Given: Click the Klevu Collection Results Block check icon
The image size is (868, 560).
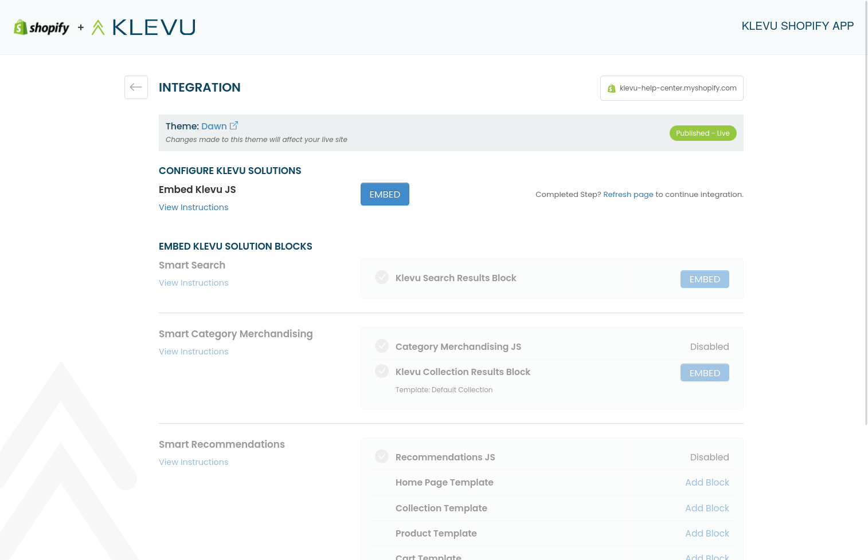Looking at the screenshot, I should click(382, 372).
